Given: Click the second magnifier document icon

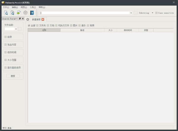Looking at the screenshot, I should 12,13.
